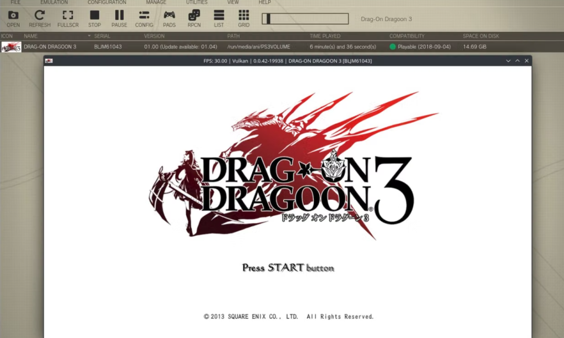The height and width of the screenshot is (338, 564).
Task: Click the Playable (2018-09-04) compatibility text
Action: tap(424, 47)
